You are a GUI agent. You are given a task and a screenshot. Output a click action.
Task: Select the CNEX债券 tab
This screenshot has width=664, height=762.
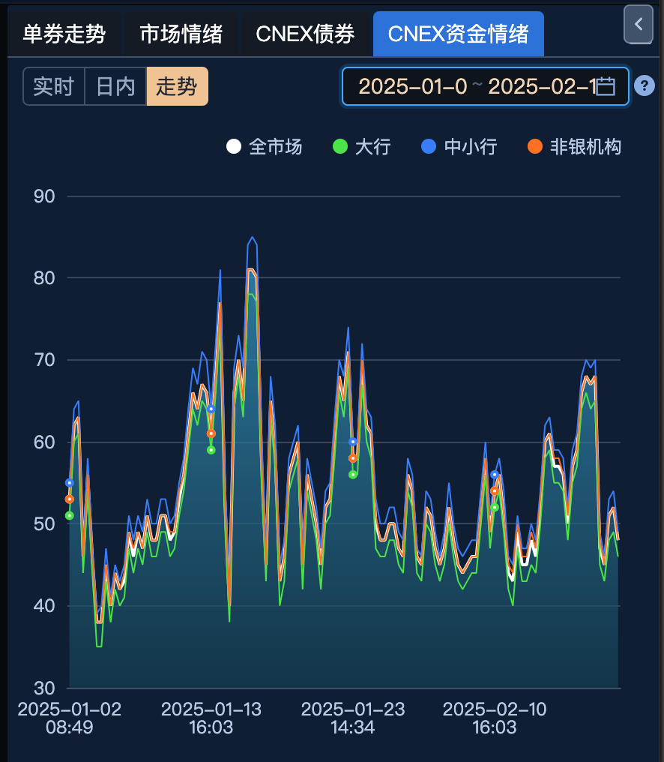(306, 34)
